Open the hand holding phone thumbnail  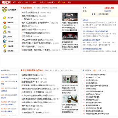point(70,99)
